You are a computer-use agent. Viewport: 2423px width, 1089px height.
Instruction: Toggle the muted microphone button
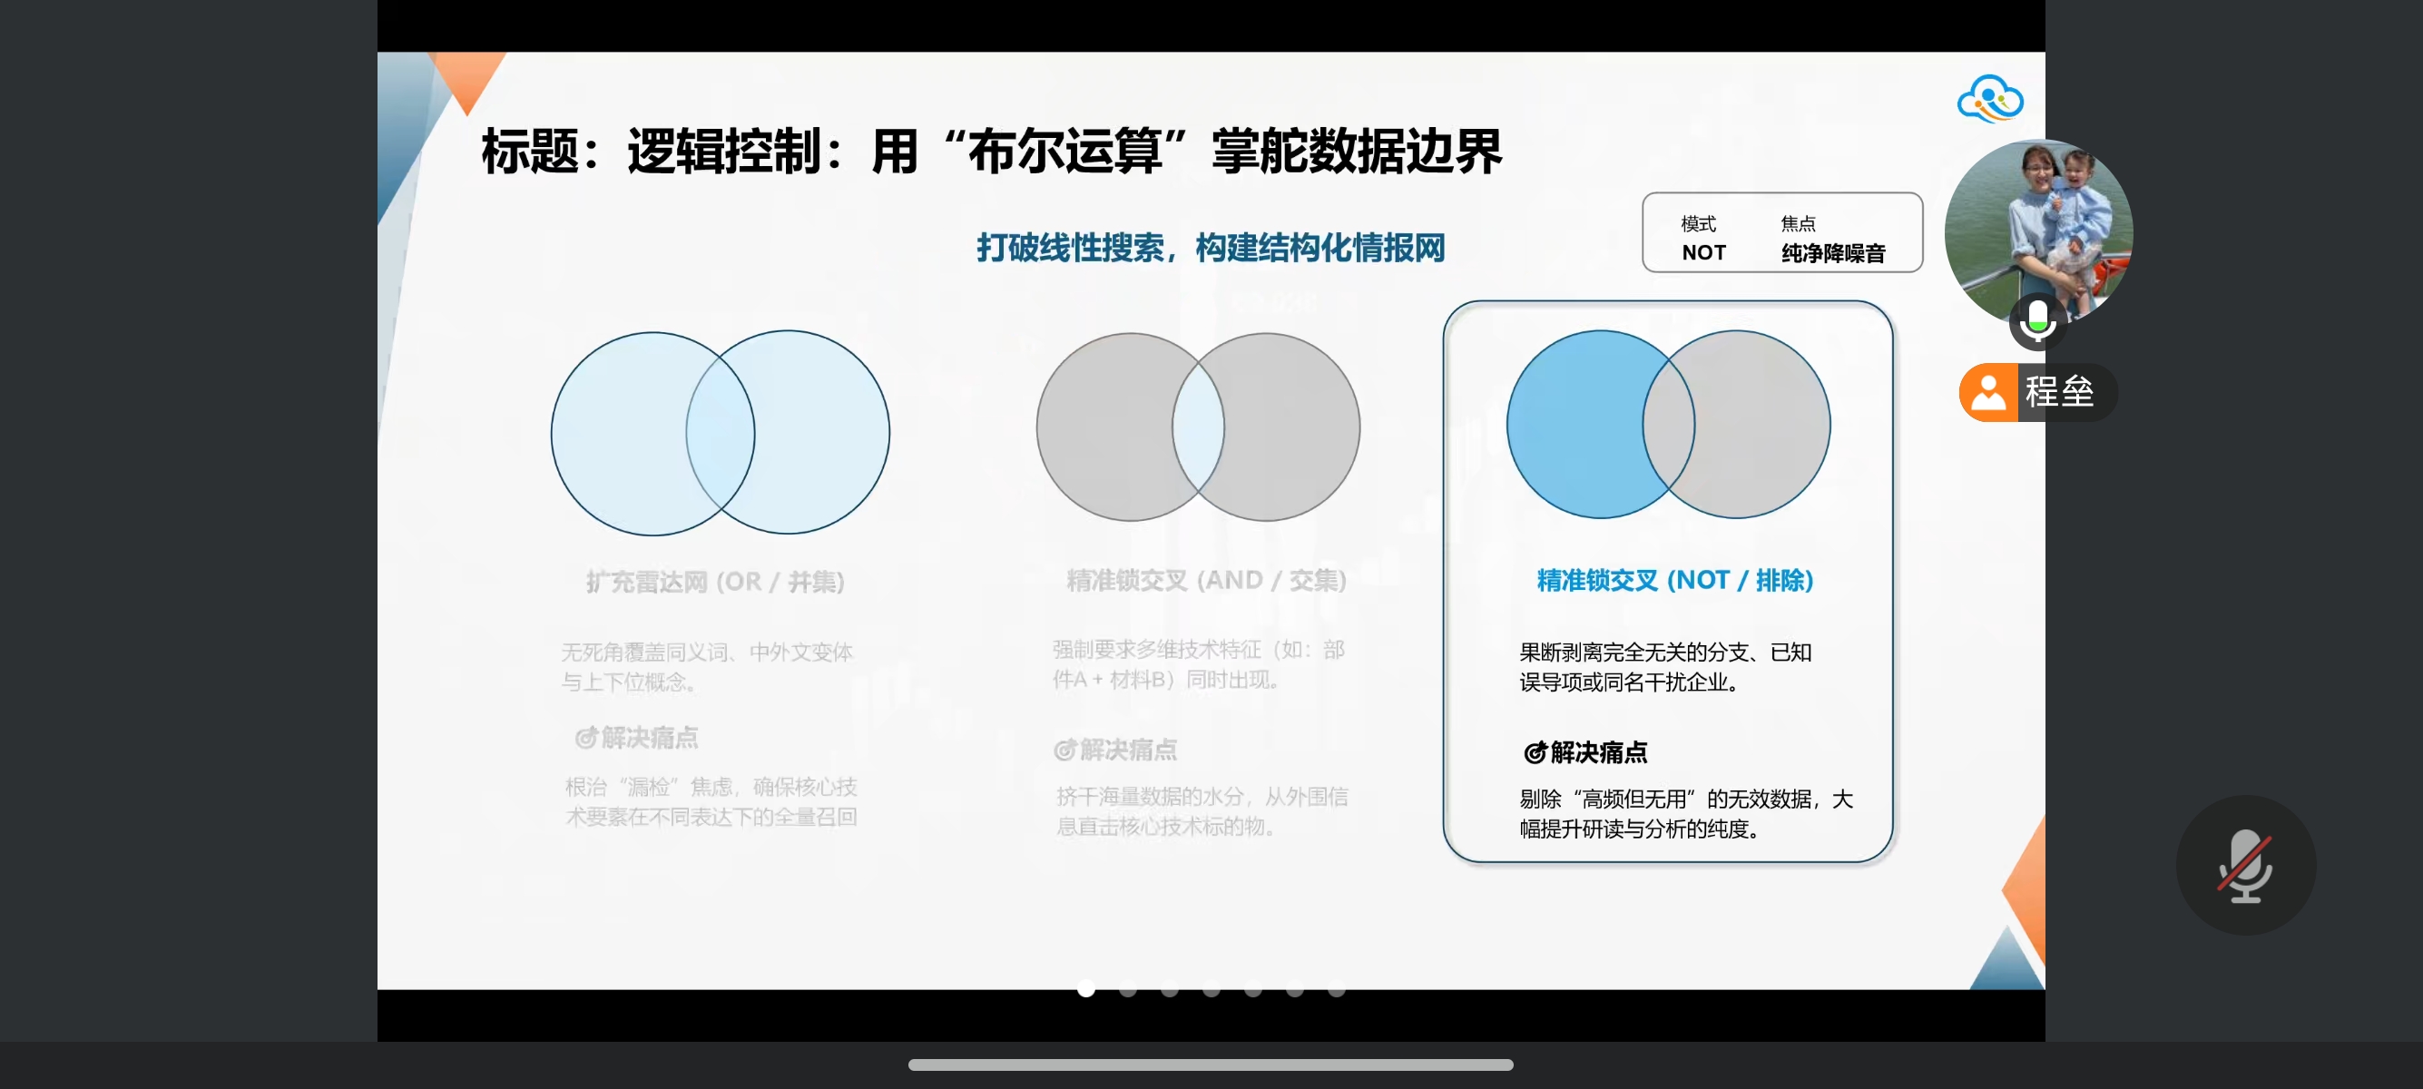pos(2245,865)
